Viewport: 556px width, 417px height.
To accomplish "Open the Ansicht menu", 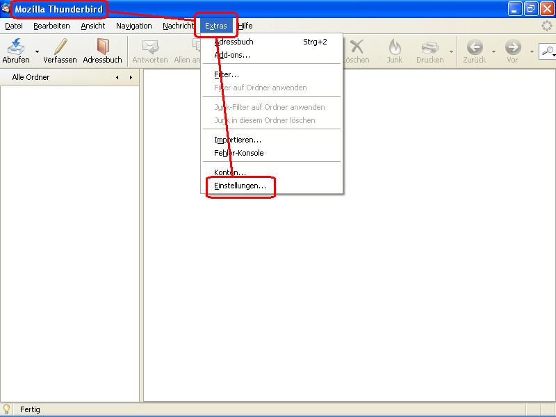I will pyautogui.click(x=93, y=26).
